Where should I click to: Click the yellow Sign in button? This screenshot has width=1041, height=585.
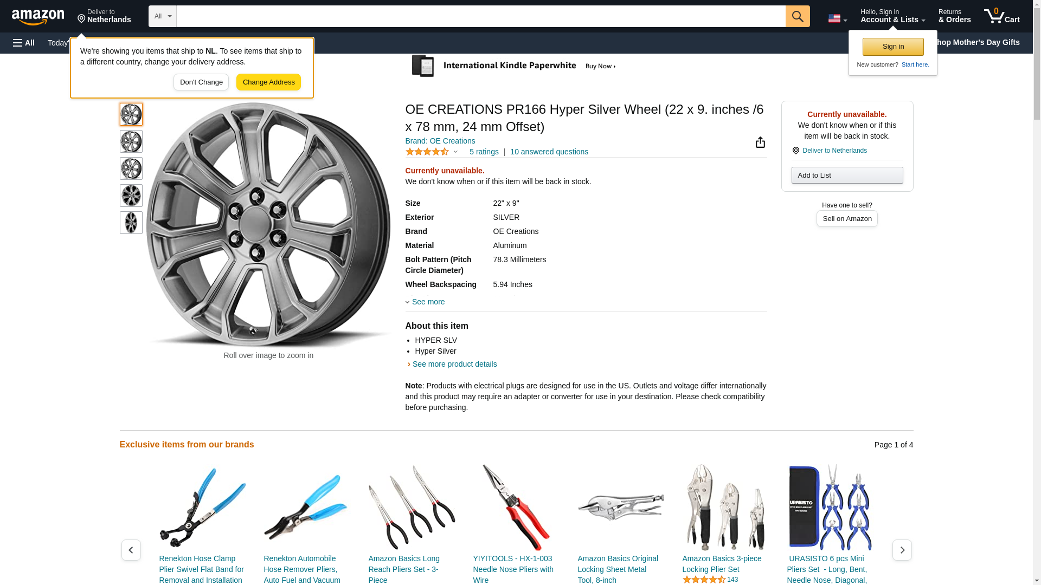tap(893, 47)
